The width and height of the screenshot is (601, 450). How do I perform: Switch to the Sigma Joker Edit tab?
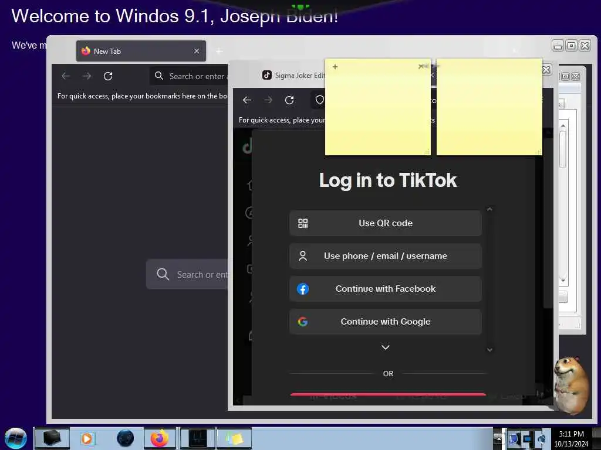click(293, 76)
